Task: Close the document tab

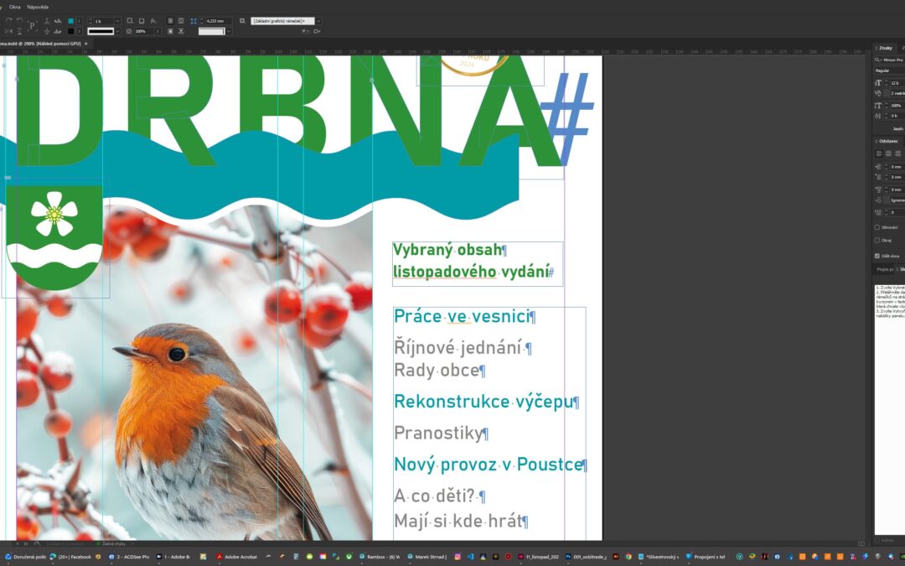Action: 85,44
